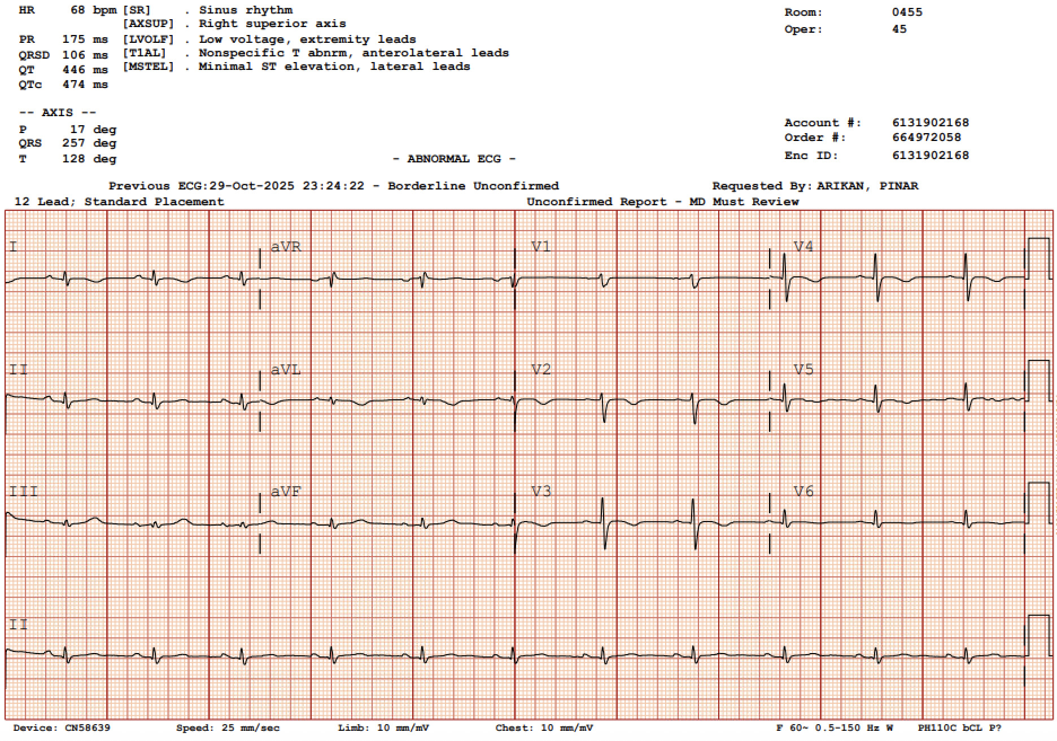Click the 'V5' lead label
The image size is (1057, 741).
[803, 369]
